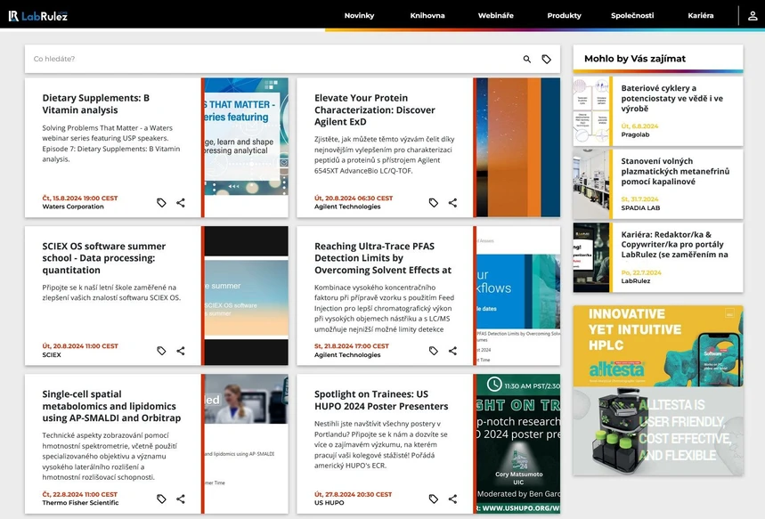Click 'US HUPO' organizer name

point(329,502)
